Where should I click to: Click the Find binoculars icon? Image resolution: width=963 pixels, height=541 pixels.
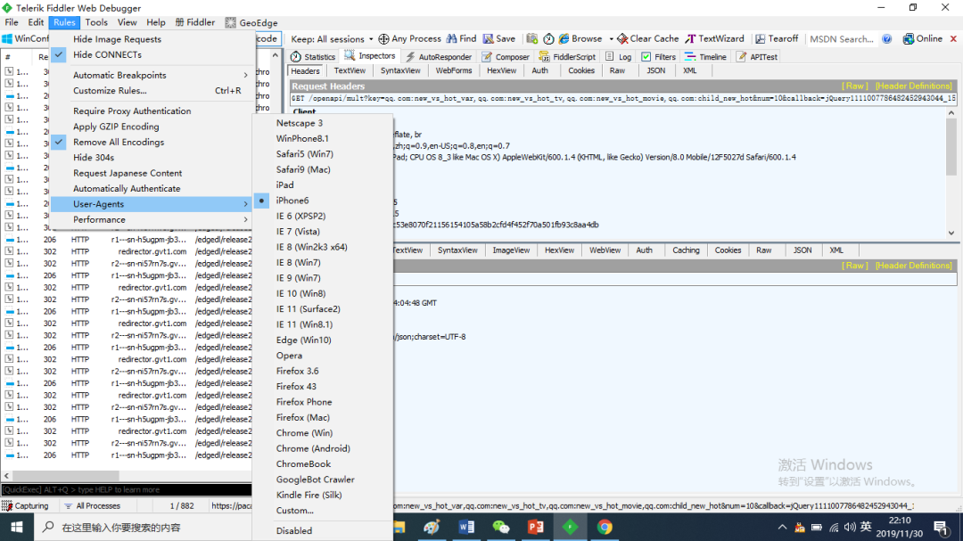click(452, 38)
